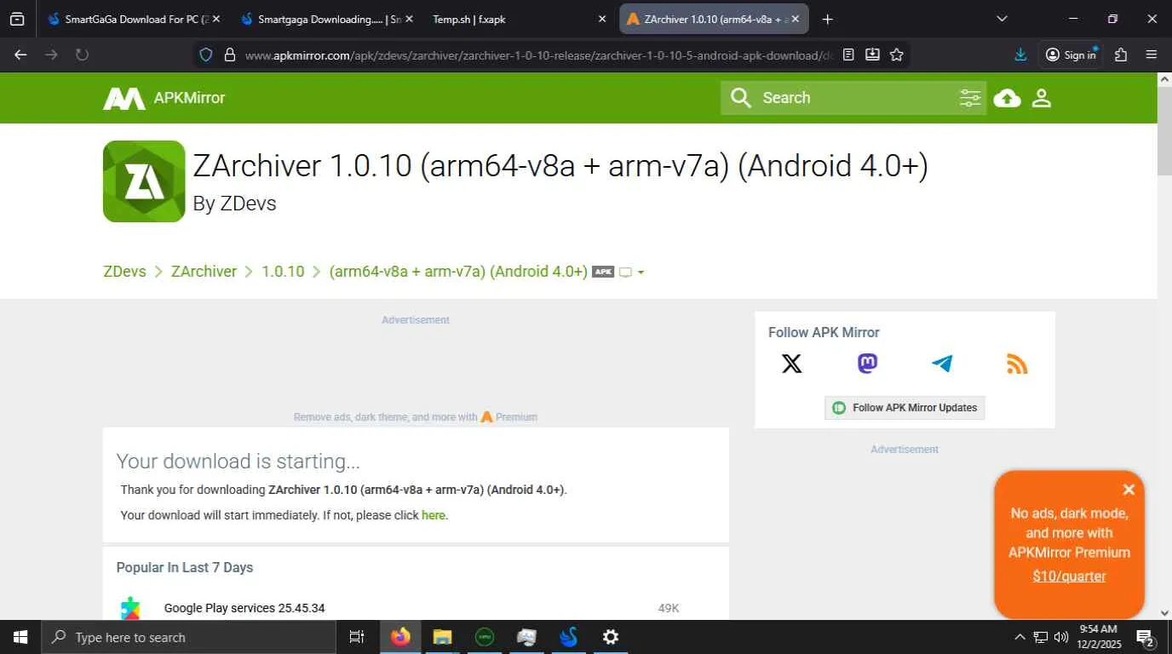Image resolution: width=1172 pixels, height=654 pixels.
Task: Close the Temp.sh tab
Action: coord(602,19)
